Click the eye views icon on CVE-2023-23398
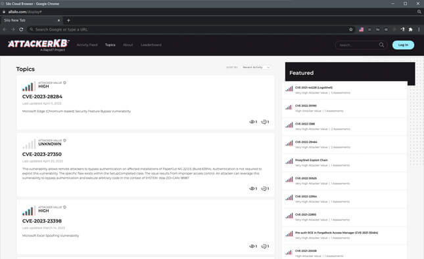The height and width of the screenshot is (259, 424). (x=252, y=247)
